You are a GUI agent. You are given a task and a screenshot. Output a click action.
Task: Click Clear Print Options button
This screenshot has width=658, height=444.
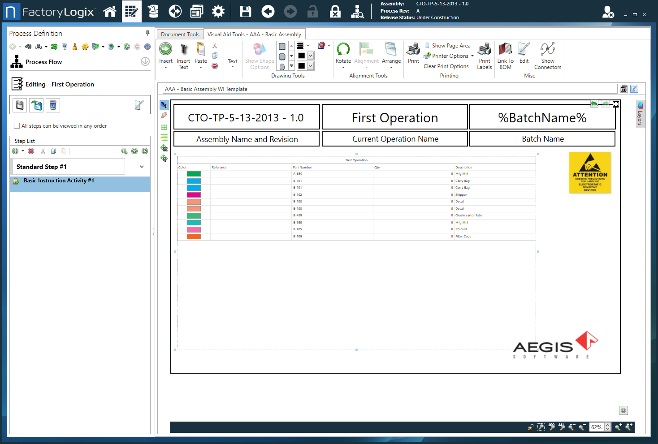pyautogui.click(x=446, y=66)
